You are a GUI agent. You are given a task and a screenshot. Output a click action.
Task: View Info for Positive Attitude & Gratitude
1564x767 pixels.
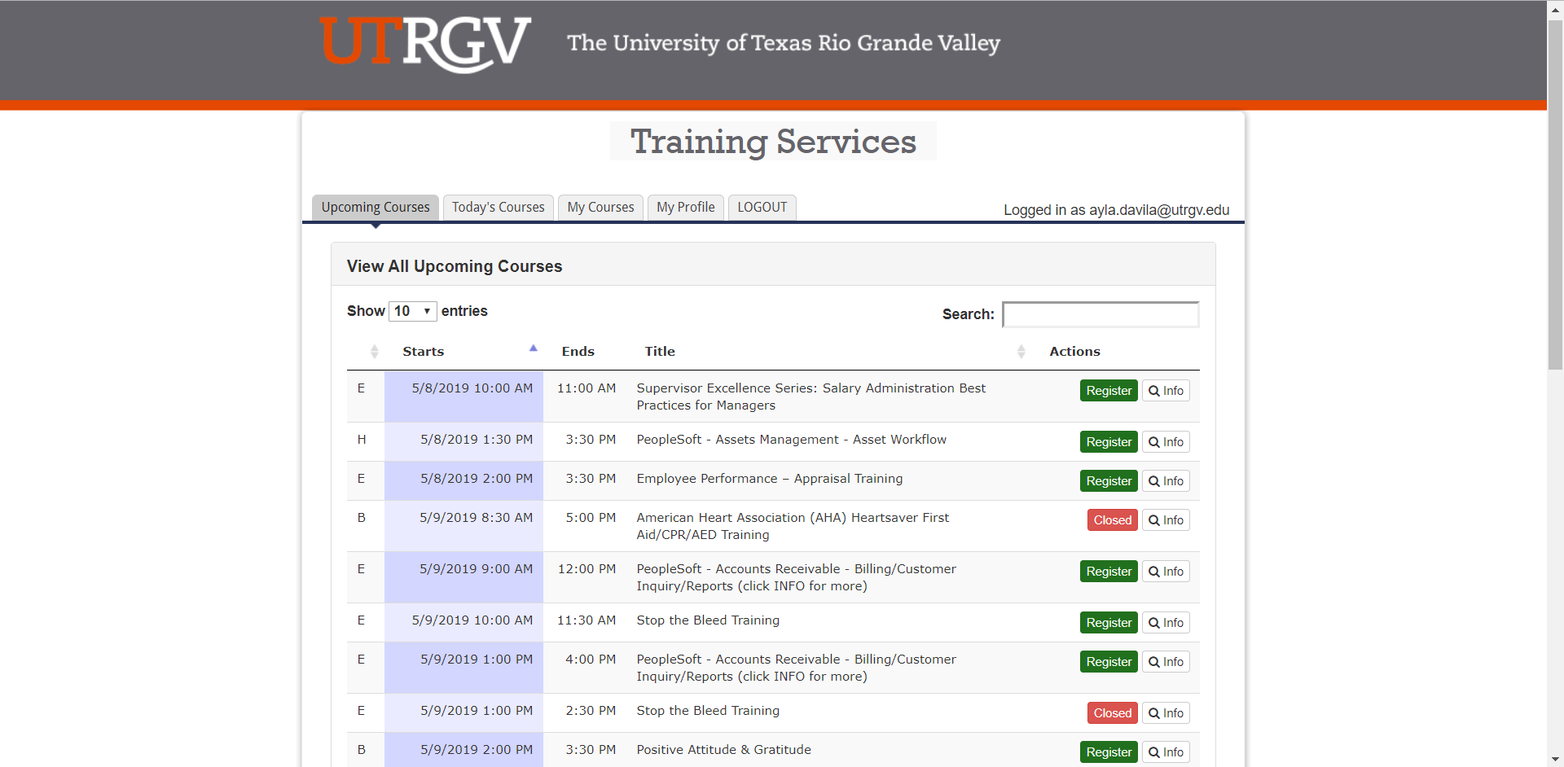[x=1165, y=752]
